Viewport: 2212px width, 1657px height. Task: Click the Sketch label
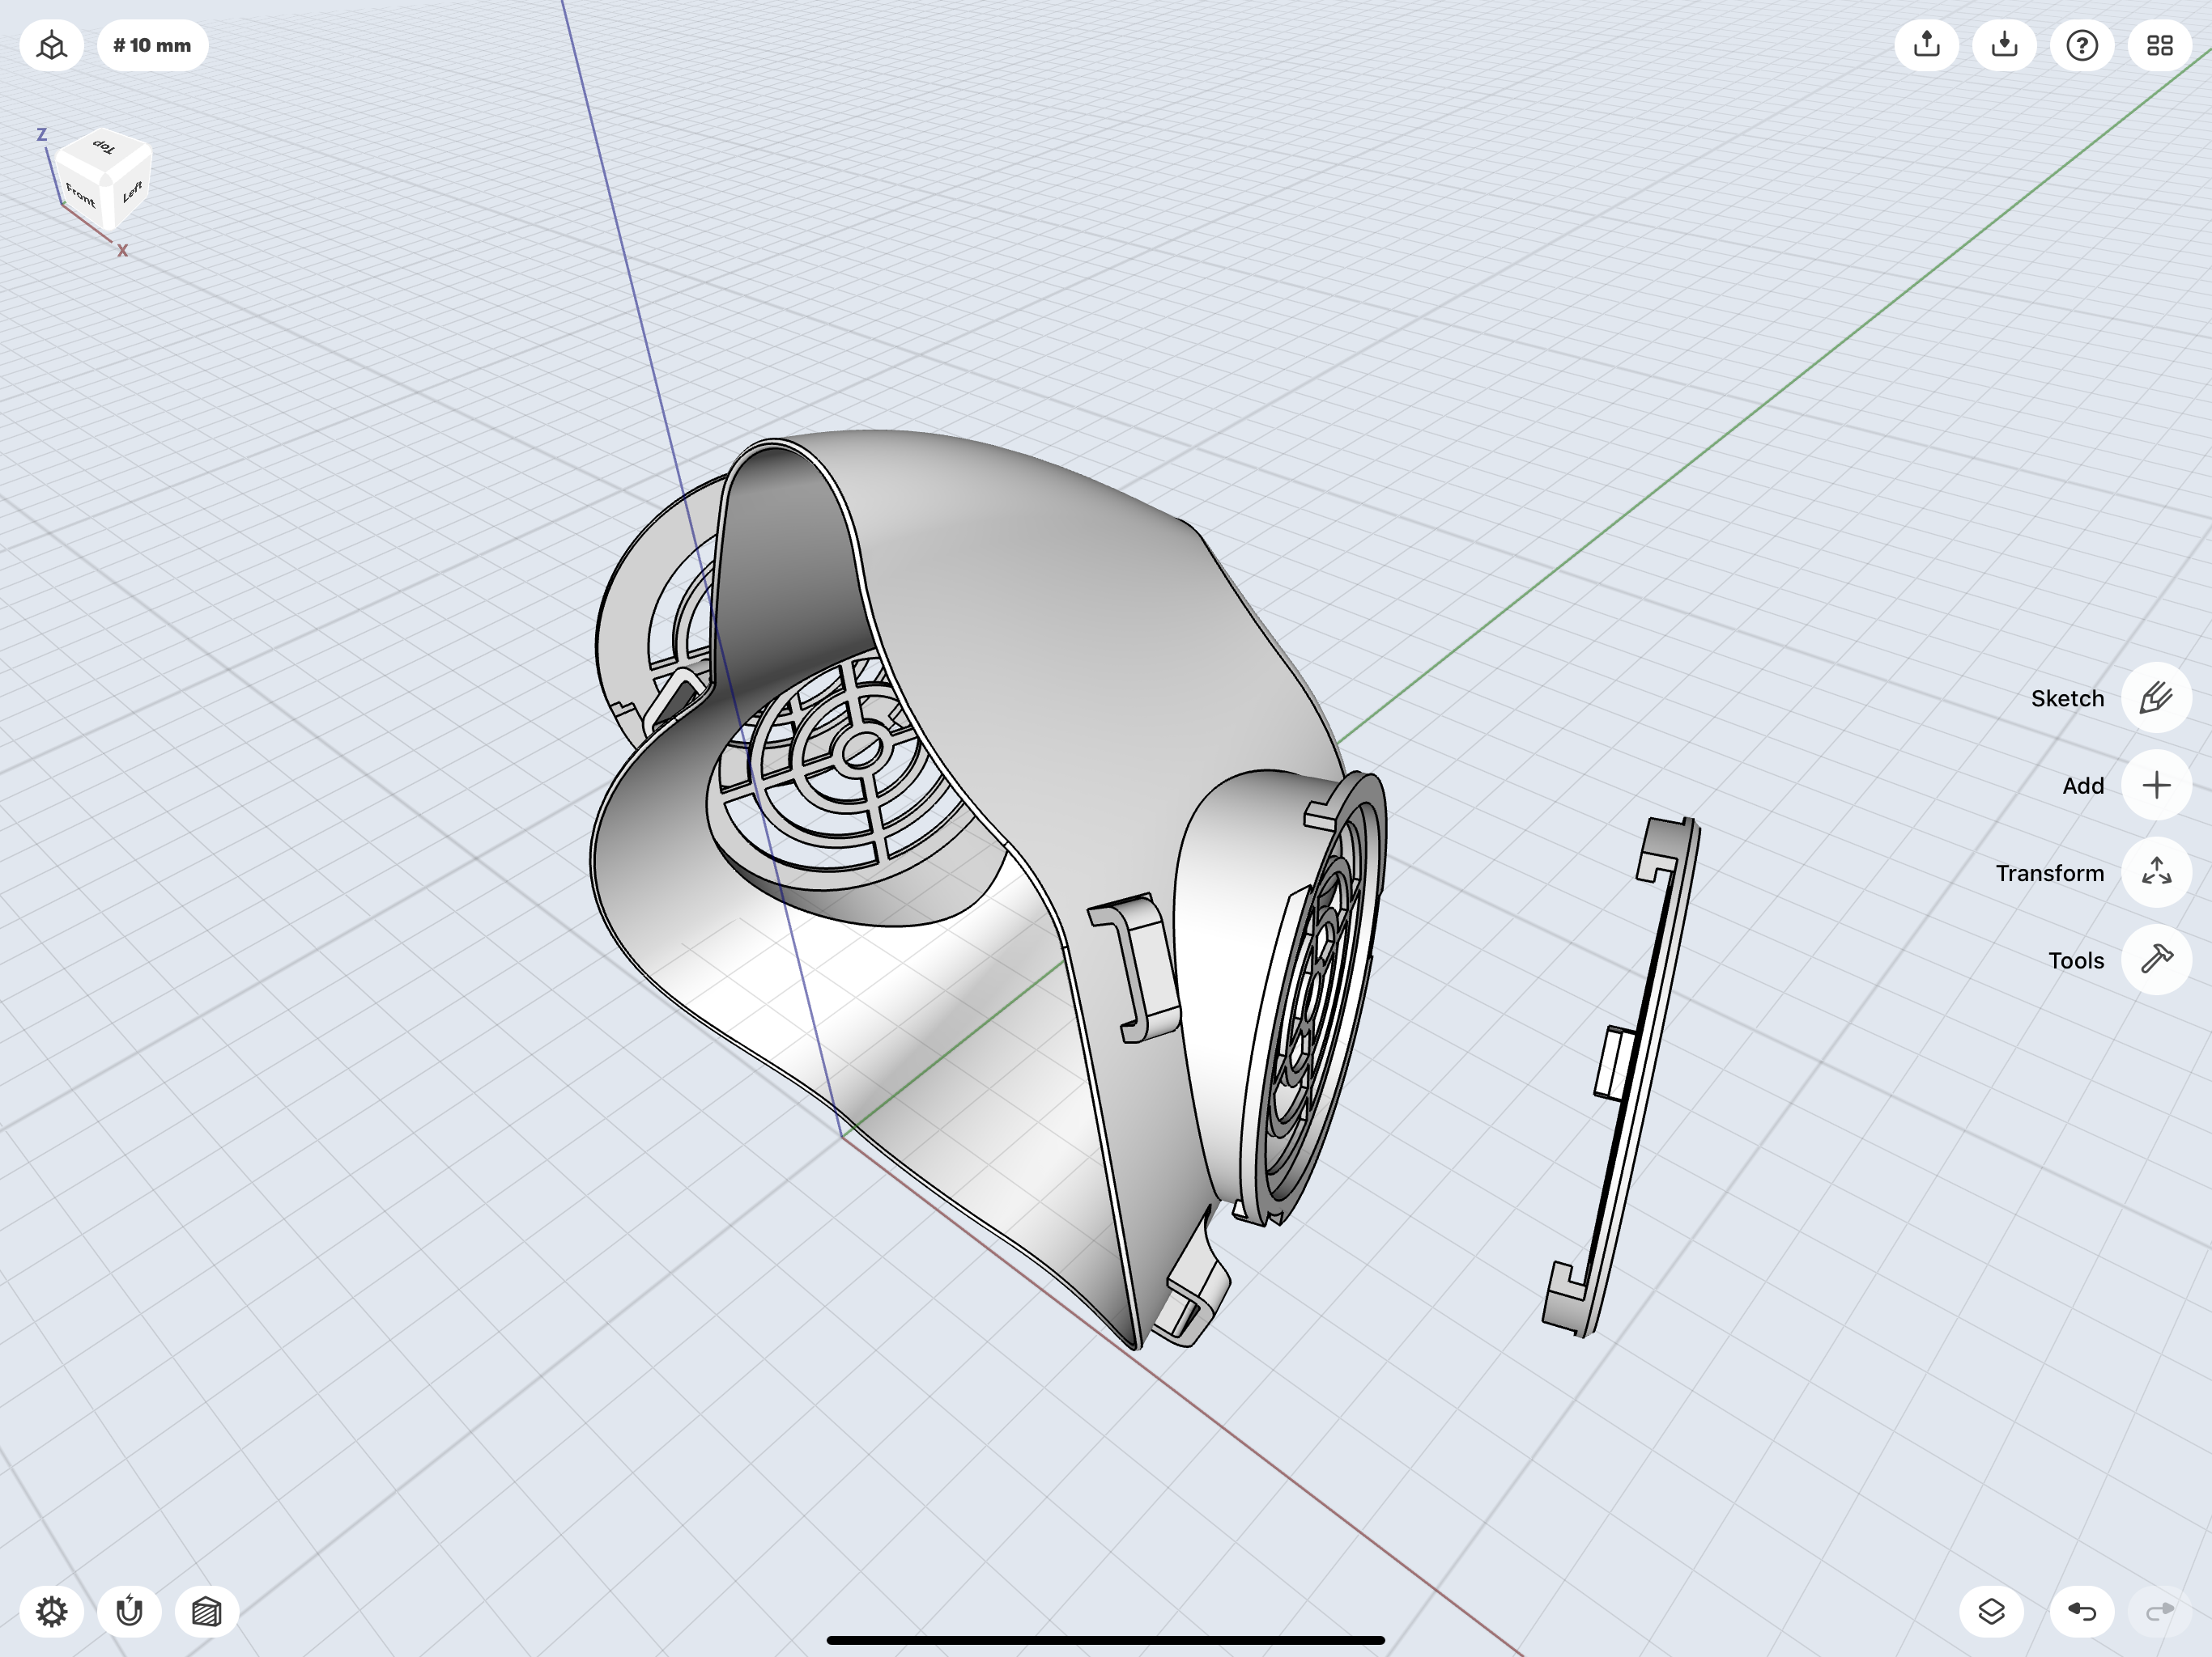(2067, 698)
